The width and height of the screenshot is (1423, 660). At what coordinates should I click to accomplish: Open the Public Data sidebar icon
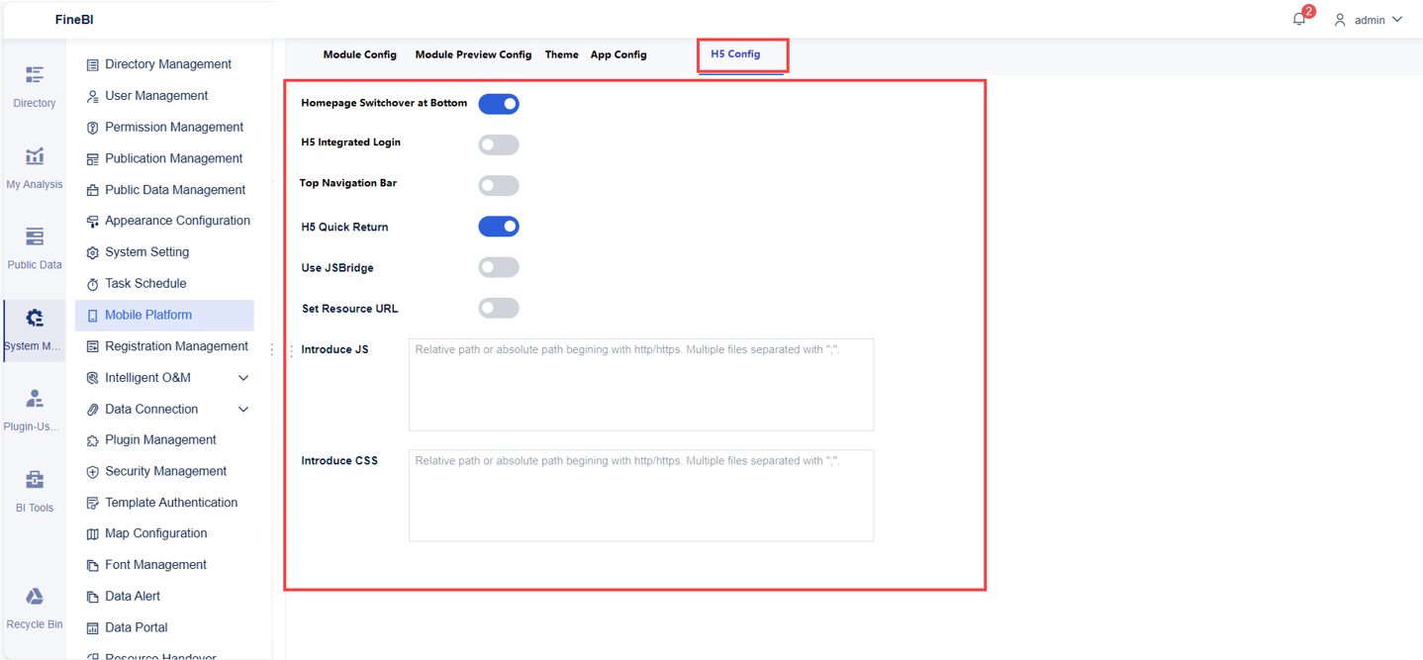tap(34, 236)
